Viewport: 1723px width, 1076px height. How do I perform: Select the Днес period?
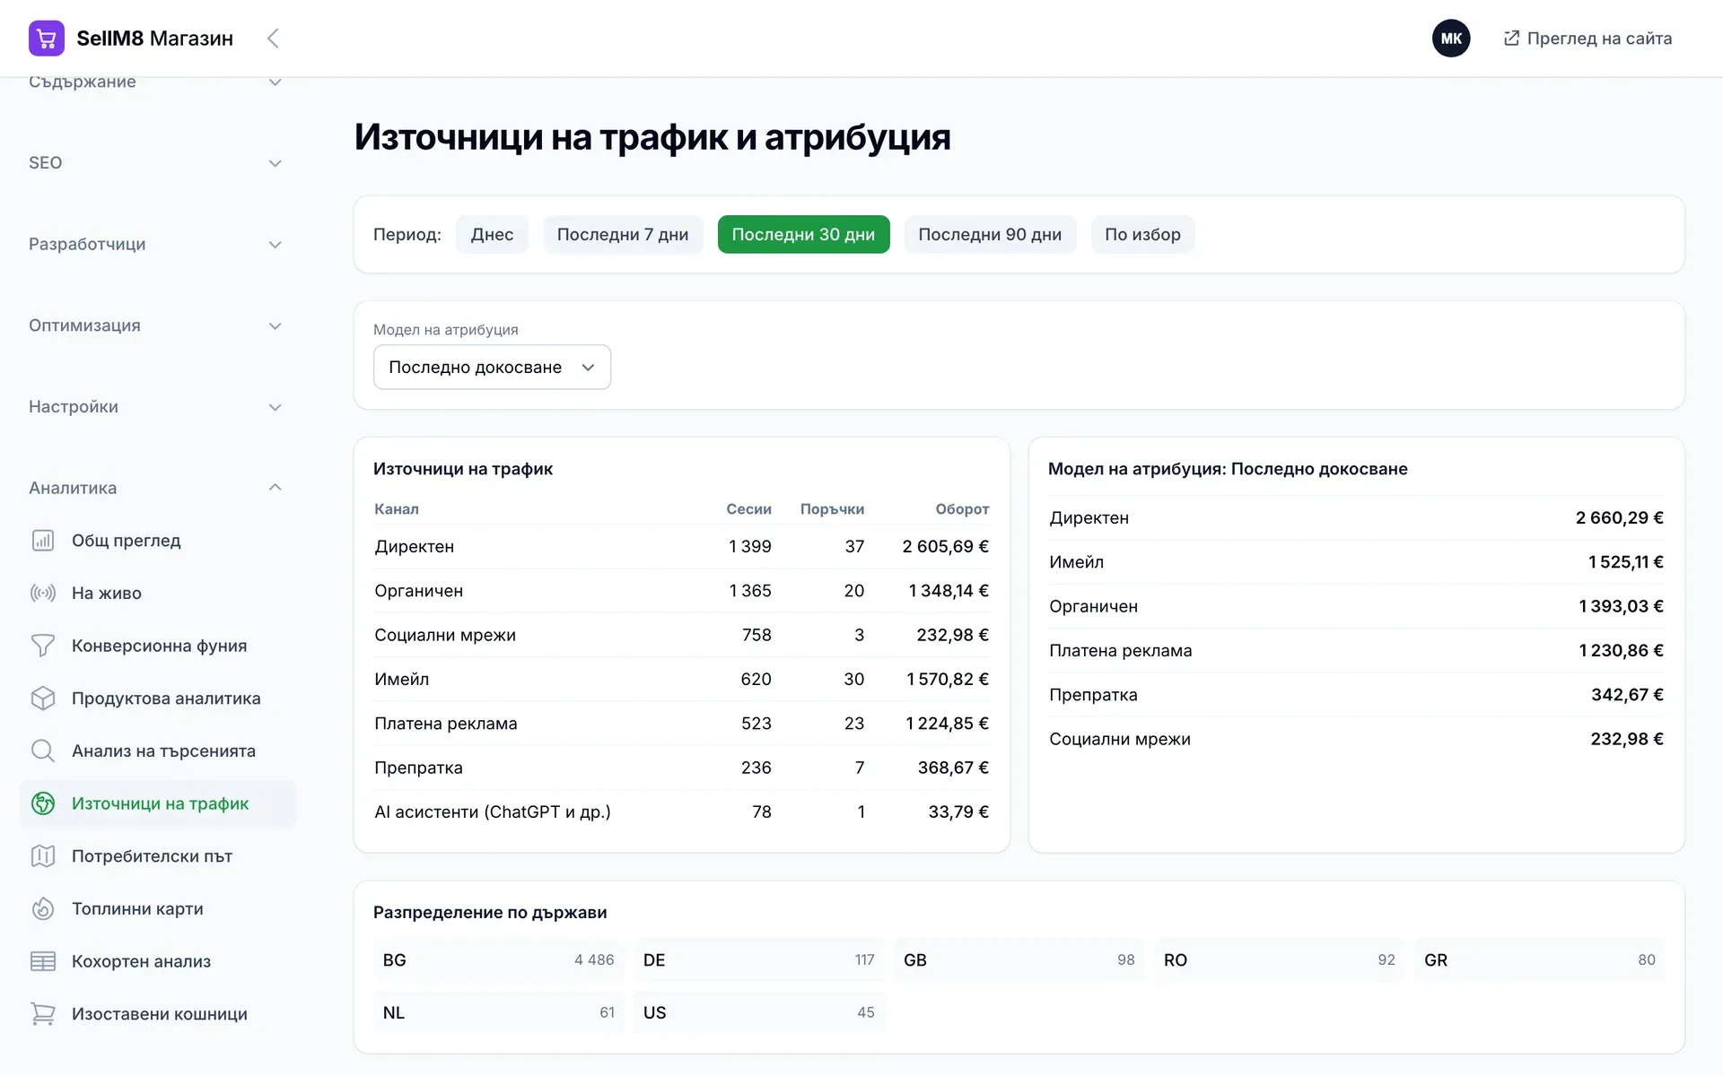click(492, 234)
